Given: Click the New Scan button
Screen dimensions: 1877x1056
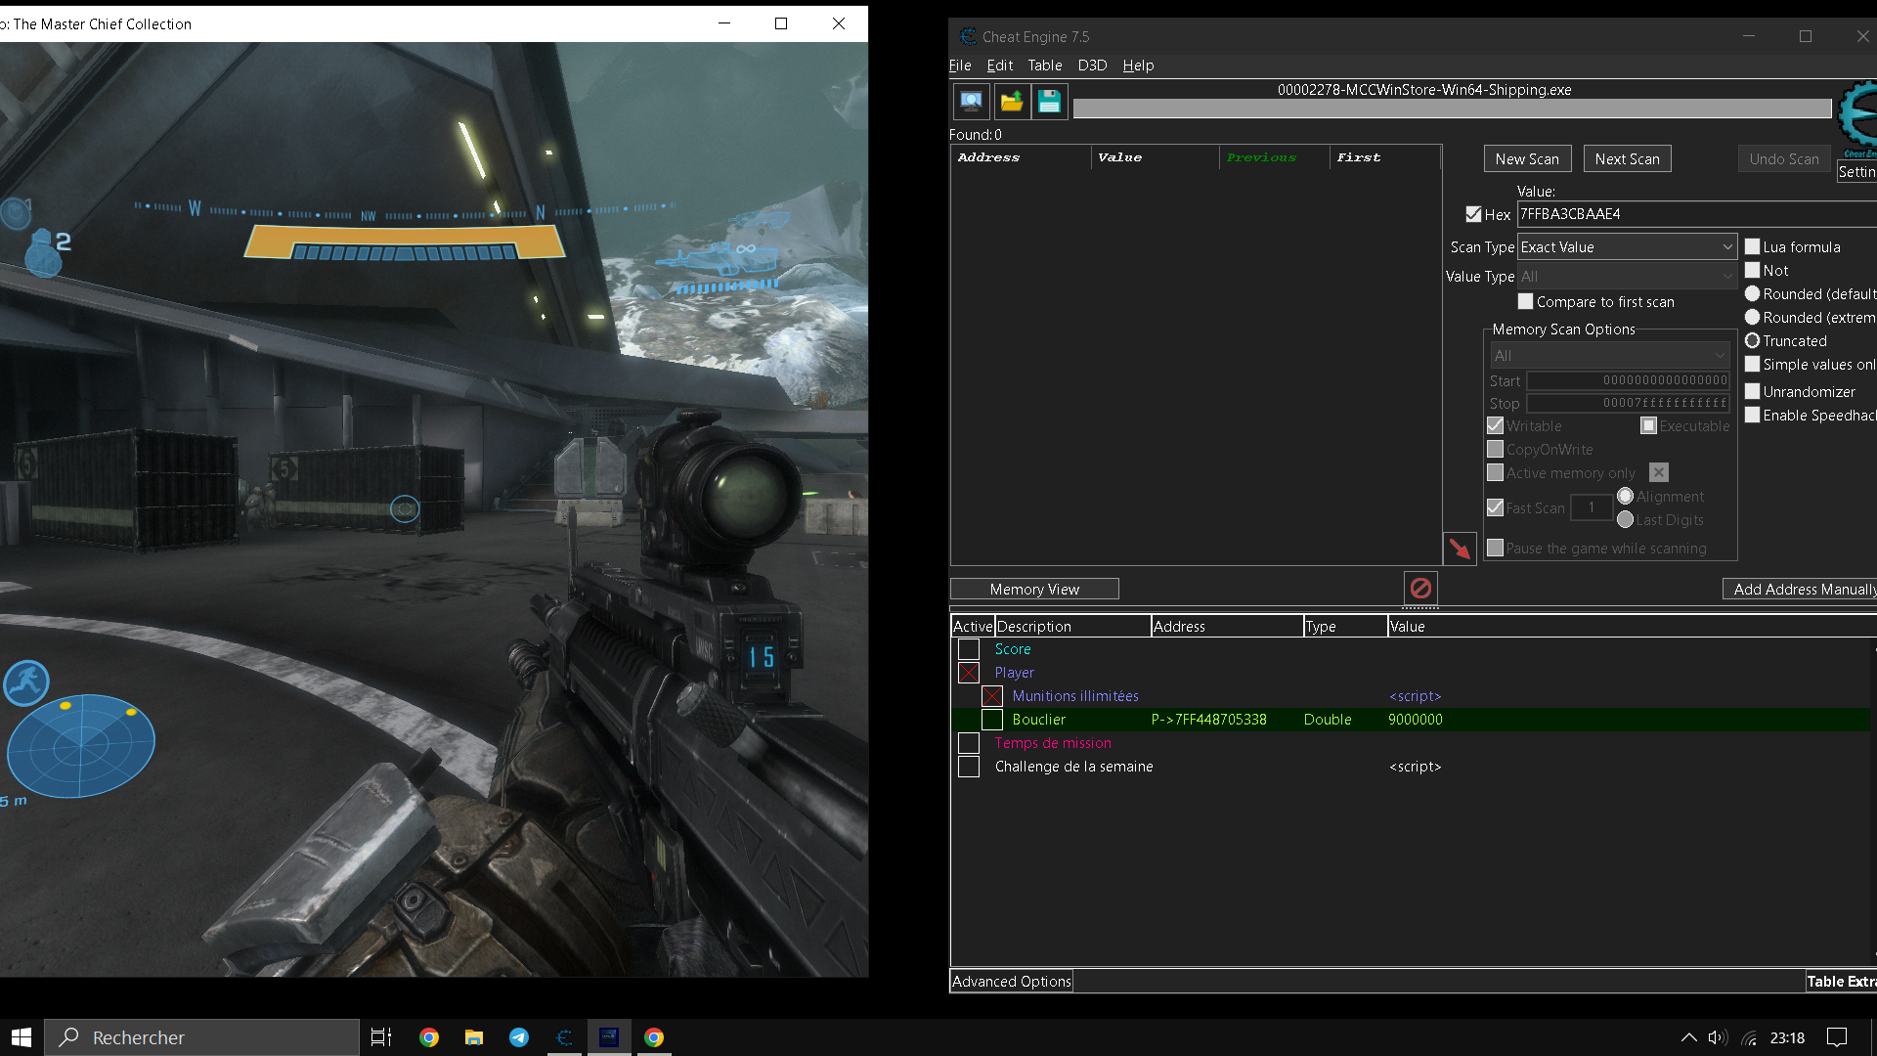Looking at the screenshot, I should [x=1526, y=158].
